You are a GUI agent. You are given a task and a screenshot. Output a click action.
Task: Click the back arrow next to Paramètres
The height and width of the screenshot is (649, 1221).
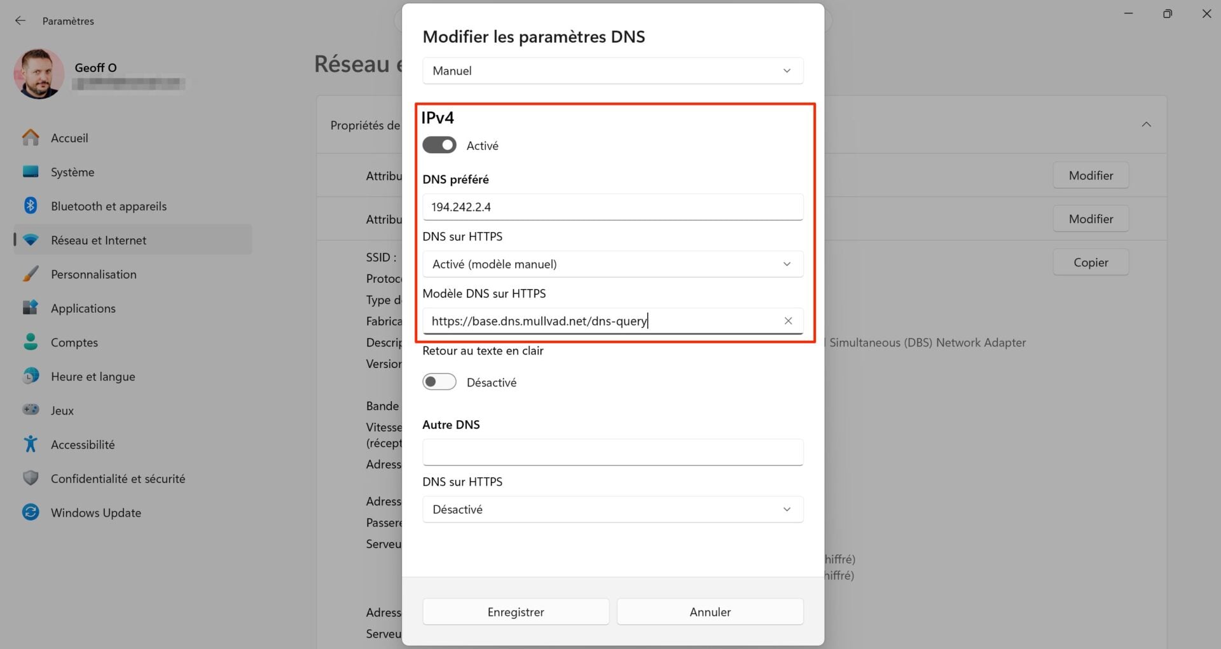tap(20, 21)
